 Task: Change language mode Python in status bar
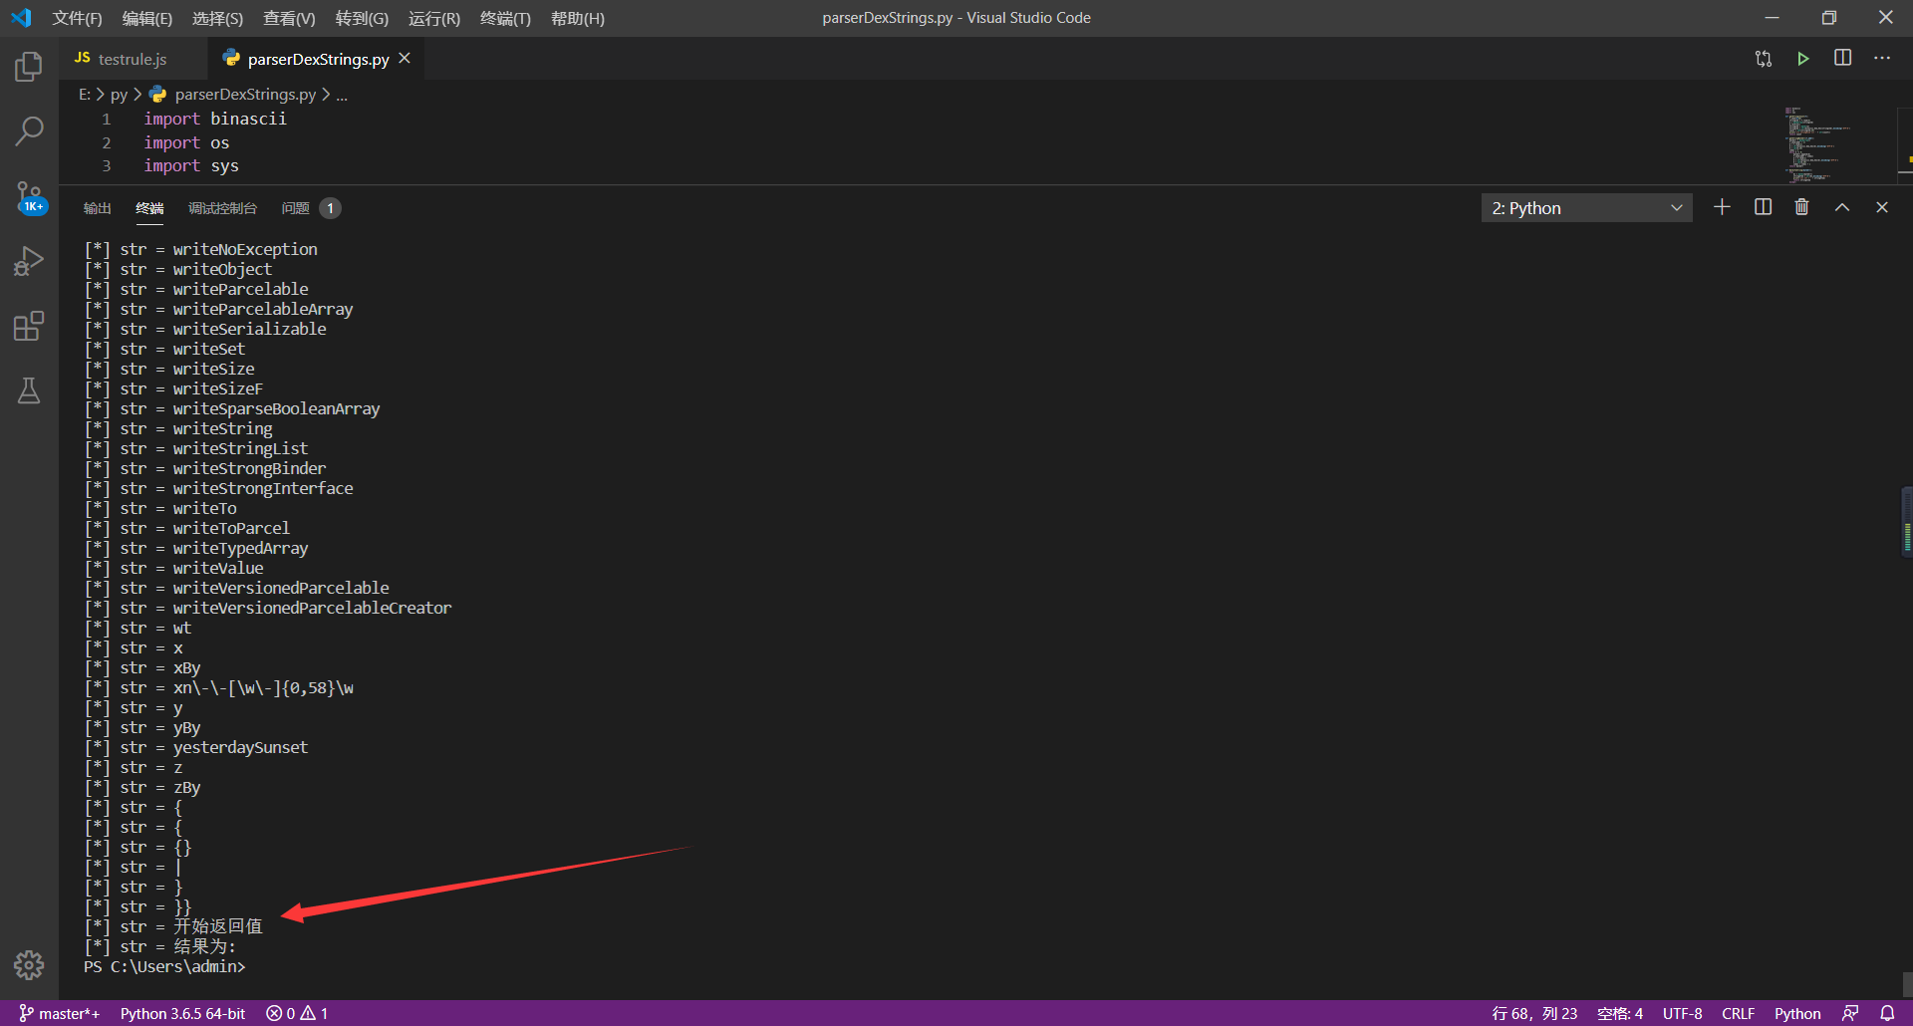1797,1013
